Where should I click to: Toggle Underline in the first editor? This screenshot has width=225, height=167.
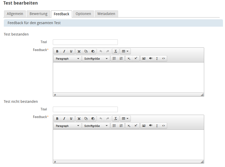click(71, 52)
